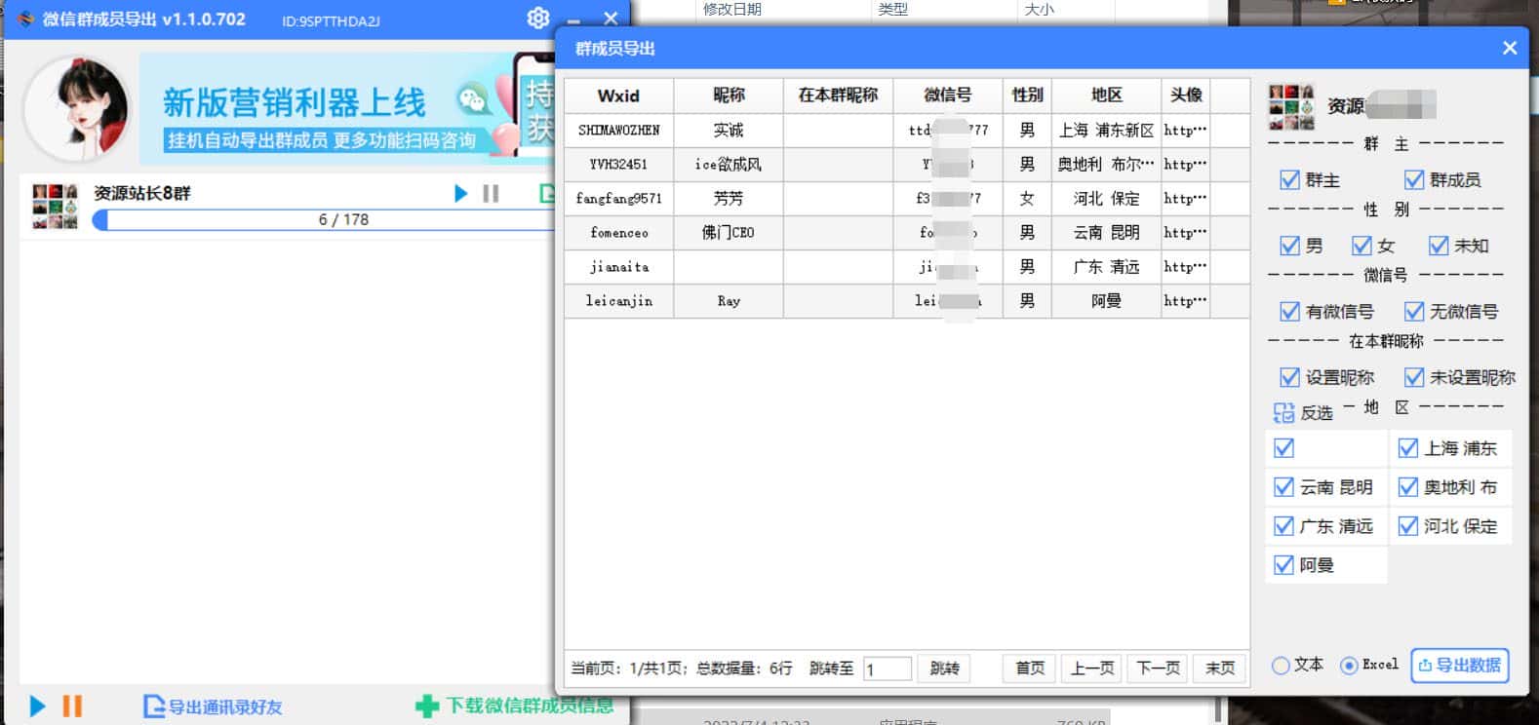Uncheck the 群主 checkbox
Screen dimensions: 1539x725
(x=1289, y=180)
